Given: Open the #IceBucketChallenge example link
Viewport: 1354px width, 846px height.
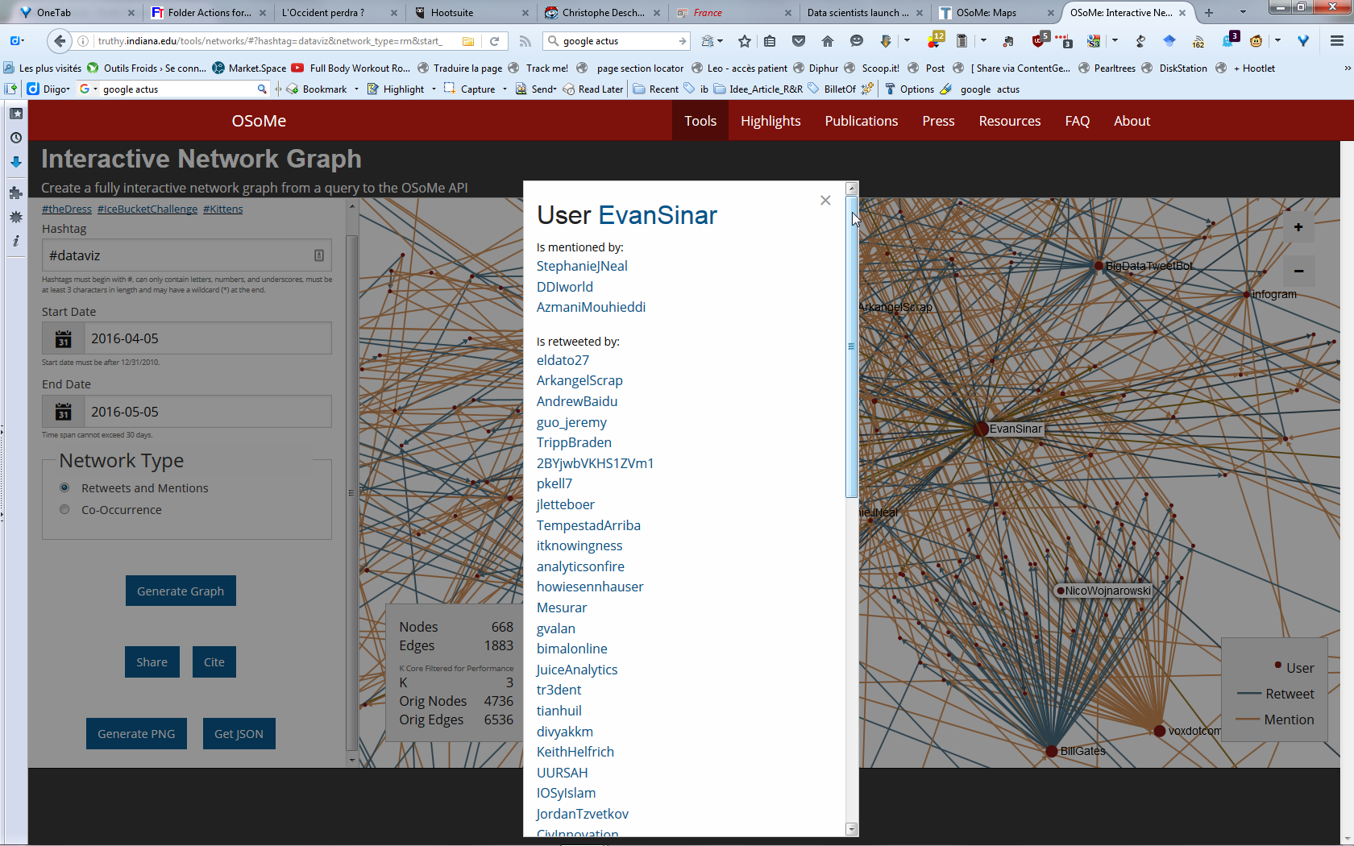Looking at the screenshot, I should [147, 209].
